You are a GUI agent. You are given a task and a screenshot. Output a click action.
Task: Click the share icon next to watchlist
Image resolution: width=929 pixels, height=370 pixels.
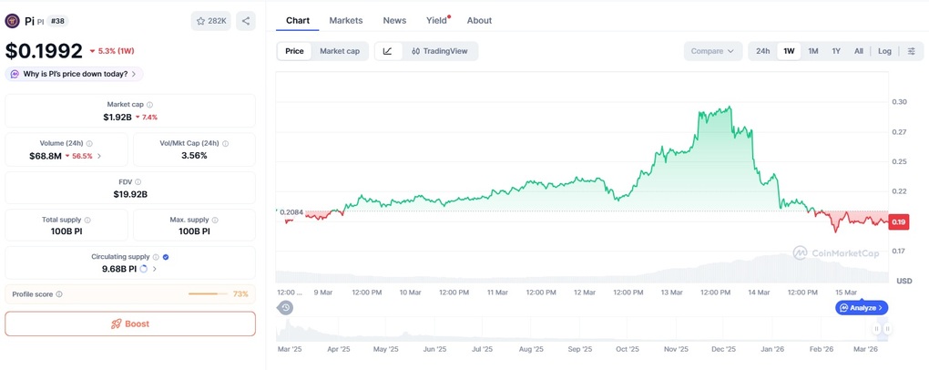coord(246,20)
